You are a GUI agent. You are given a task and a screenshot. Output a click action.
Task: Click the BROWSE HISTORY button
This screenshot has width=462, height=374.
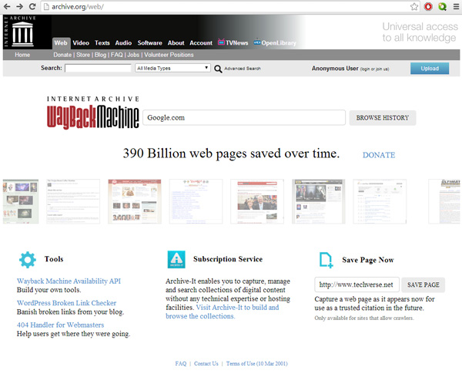click(383, 118)
